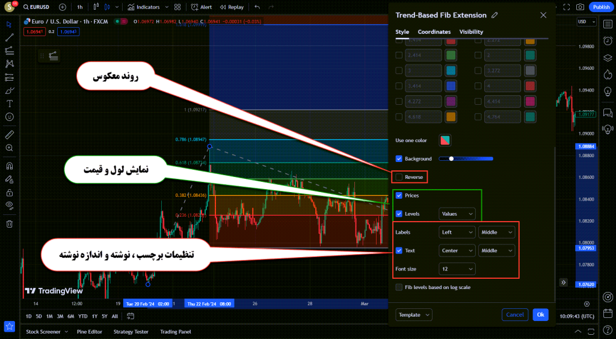Open the Indicators dialog
The height and width of the screenshot is (339, 616).
[x=144, y=7]
